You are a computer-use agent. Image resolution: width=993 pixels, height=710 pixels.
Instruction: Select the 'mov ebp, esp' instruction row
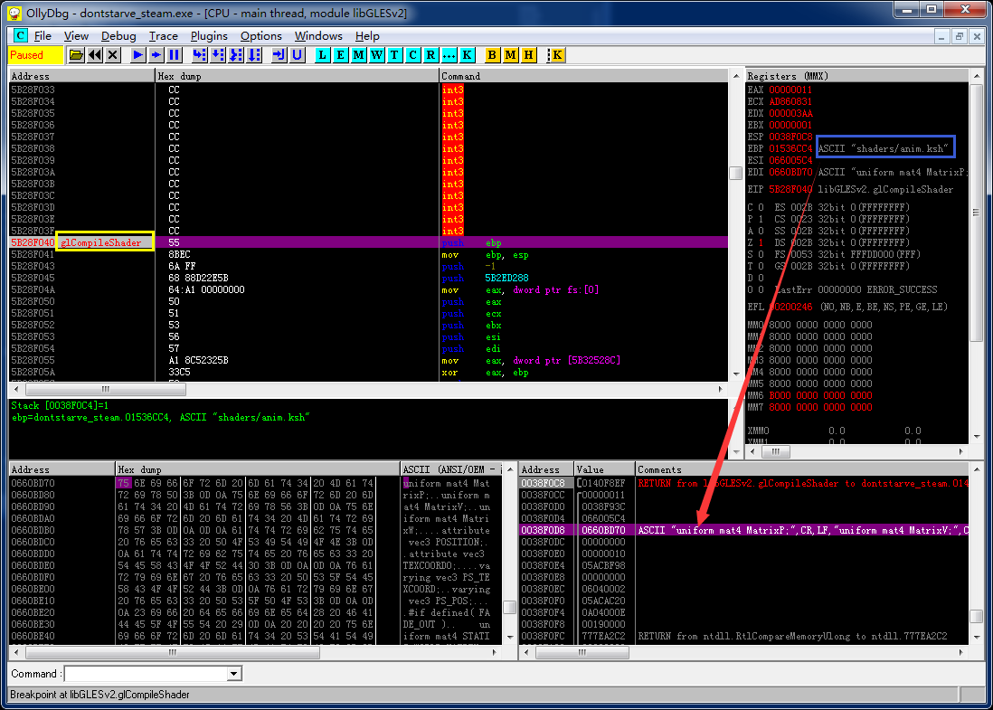(x=369, y=255)
